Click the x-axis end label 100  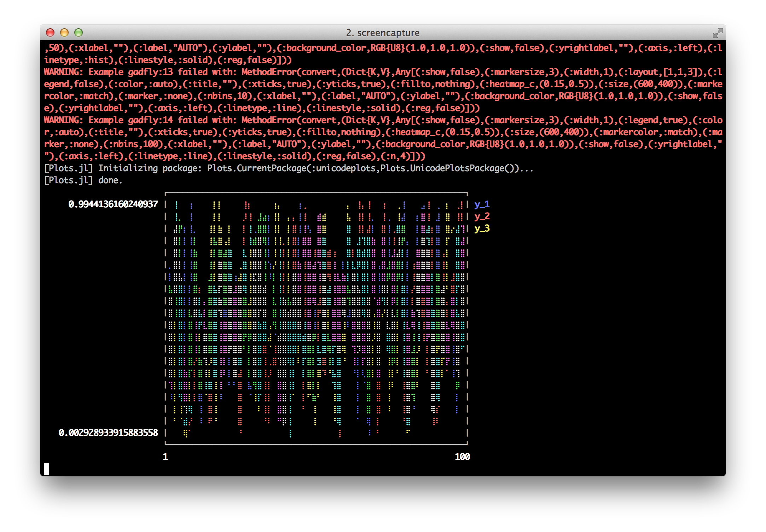[x=462, y=457]
